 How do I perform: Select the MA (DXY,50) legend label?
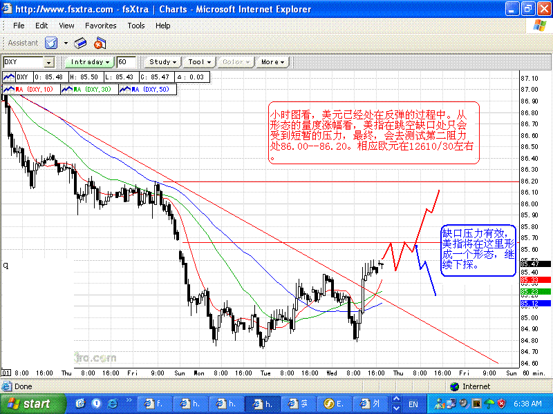pos(151,90)
